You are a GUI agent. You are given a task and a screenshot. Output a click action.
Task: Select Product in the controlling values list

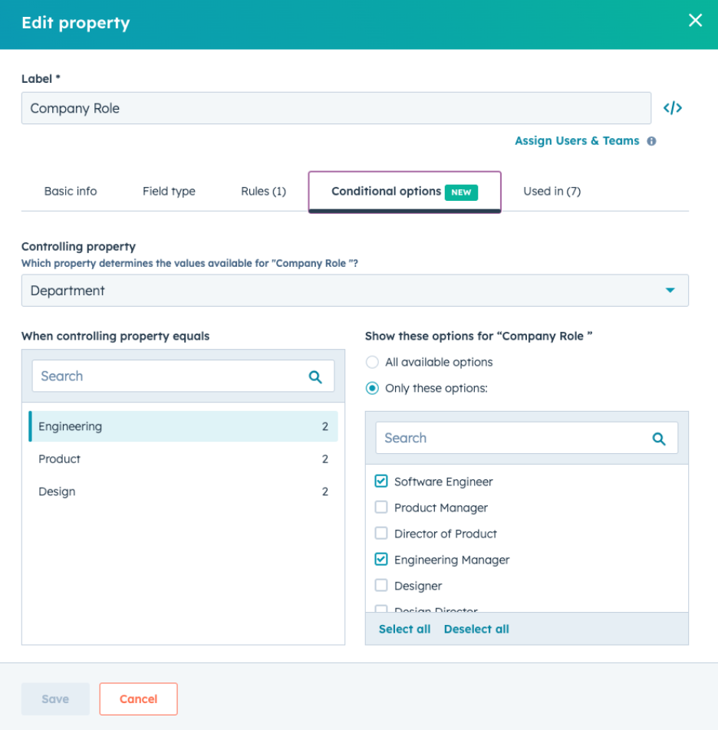click(183, 459)
